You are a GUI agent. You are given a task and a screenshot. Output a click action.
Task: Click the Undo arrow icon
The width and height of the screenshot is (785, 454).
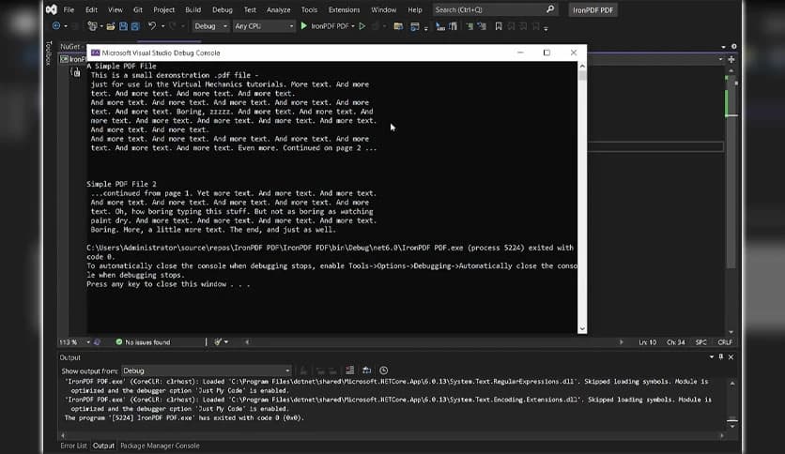point(152,26)
